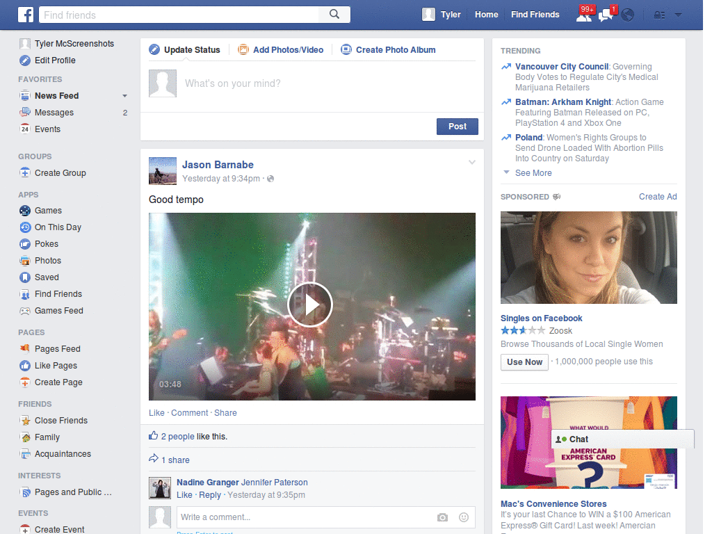The image size is (712, 534).
Task: Select the Update Status tab
Action: [x=185, y=50]
